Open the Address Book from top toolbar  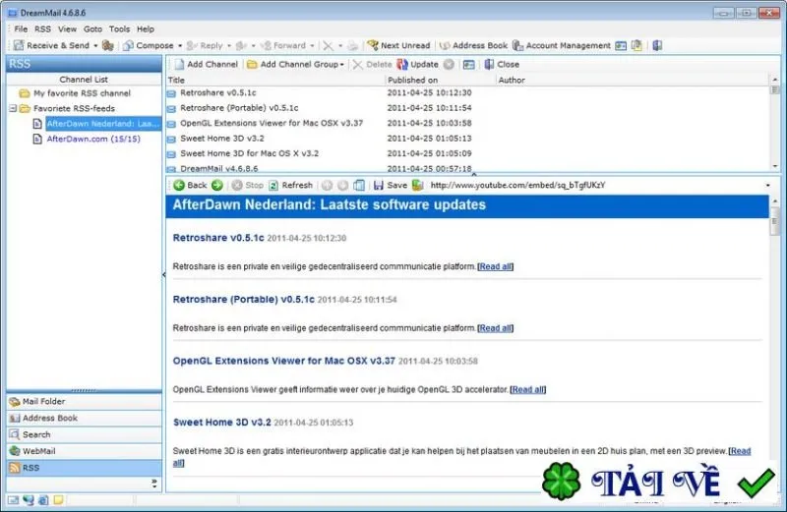pos(473,45)
